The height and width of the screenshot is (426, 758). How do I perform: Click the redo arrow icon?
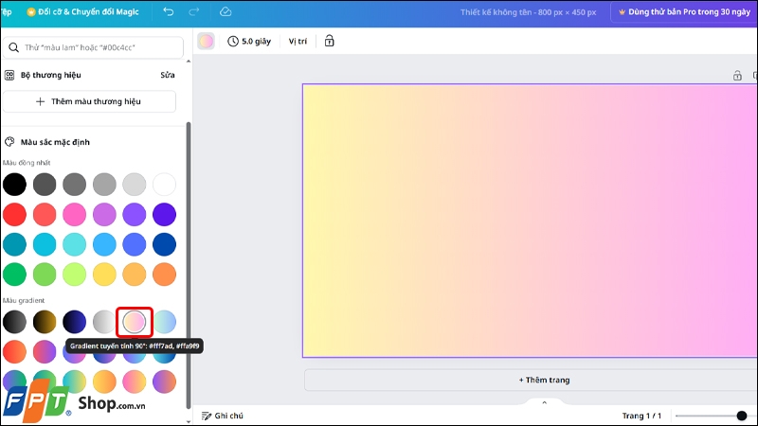tap(194, 11)
